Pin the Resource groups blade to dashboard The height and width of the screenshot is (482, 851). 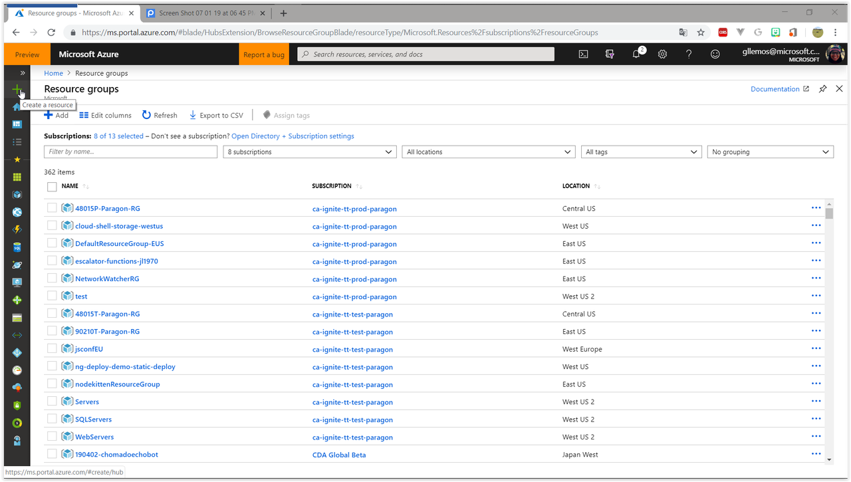pos(822,89)
